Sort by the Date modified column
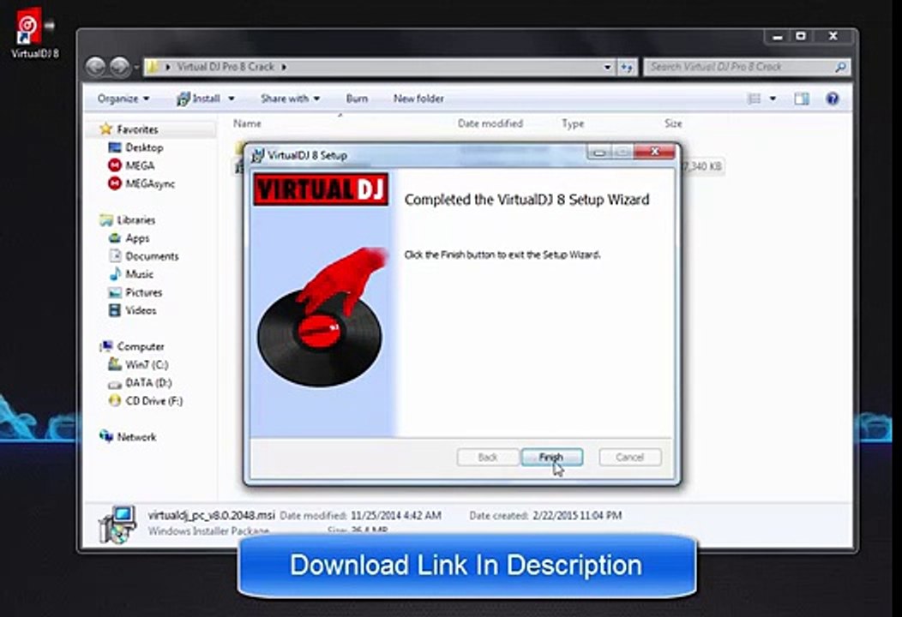This screenshot has height=617, width=902. [490, 123]
